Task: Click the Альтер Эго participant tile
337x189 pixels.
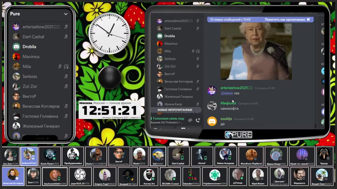Action: [x=149, y=177]
